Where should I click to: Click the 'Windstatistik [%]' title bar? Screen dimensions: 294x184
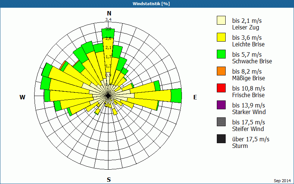(147, 4)
